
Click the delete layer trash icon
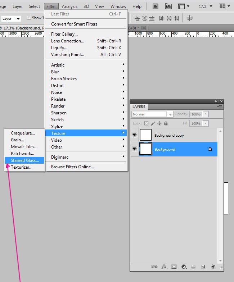213,267
